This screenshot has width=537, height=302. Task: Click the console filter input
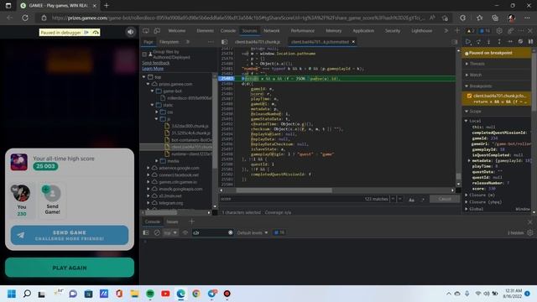point(212,232)
